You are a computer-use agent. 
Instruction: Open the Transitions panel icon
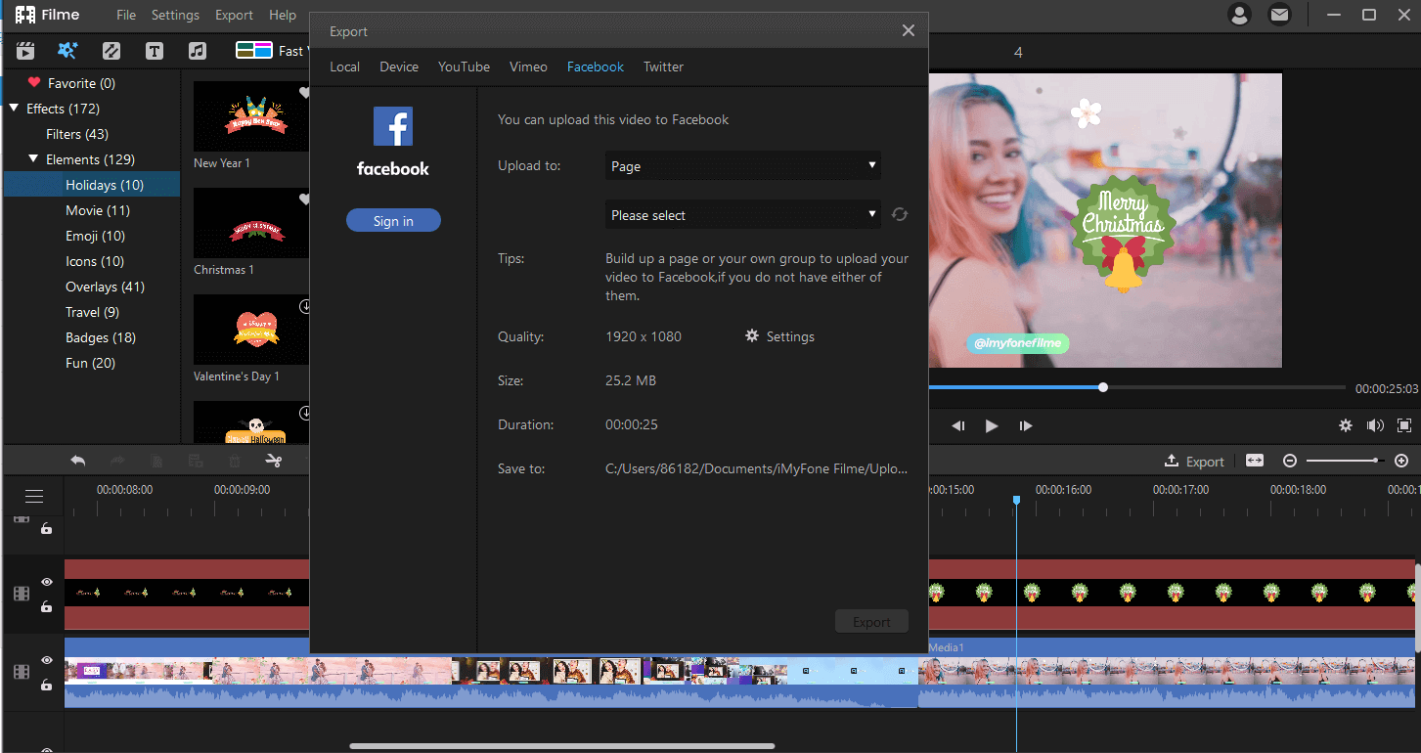click(111, 50)
